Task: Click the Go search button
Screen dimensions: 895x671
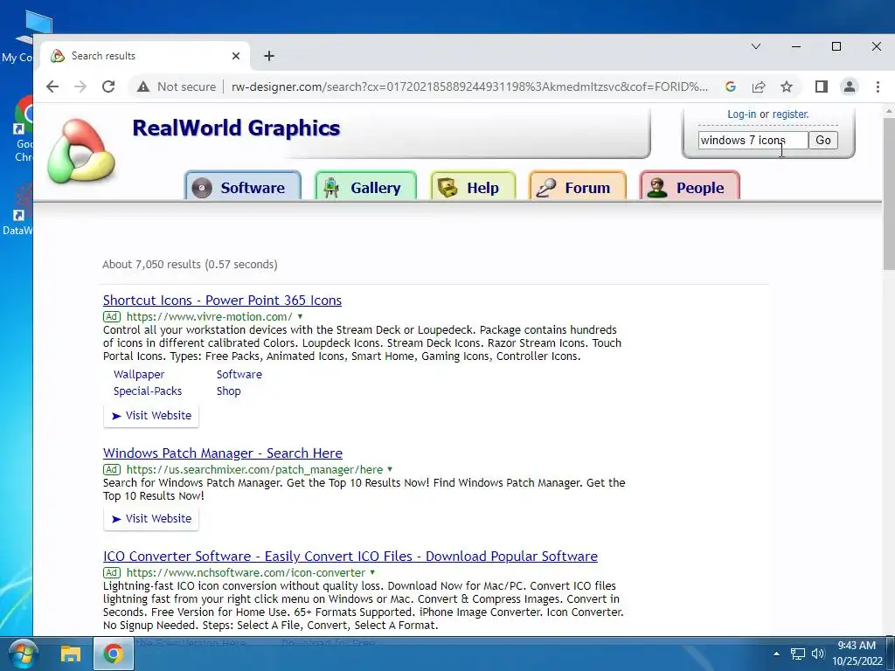Action: [823, 141]
